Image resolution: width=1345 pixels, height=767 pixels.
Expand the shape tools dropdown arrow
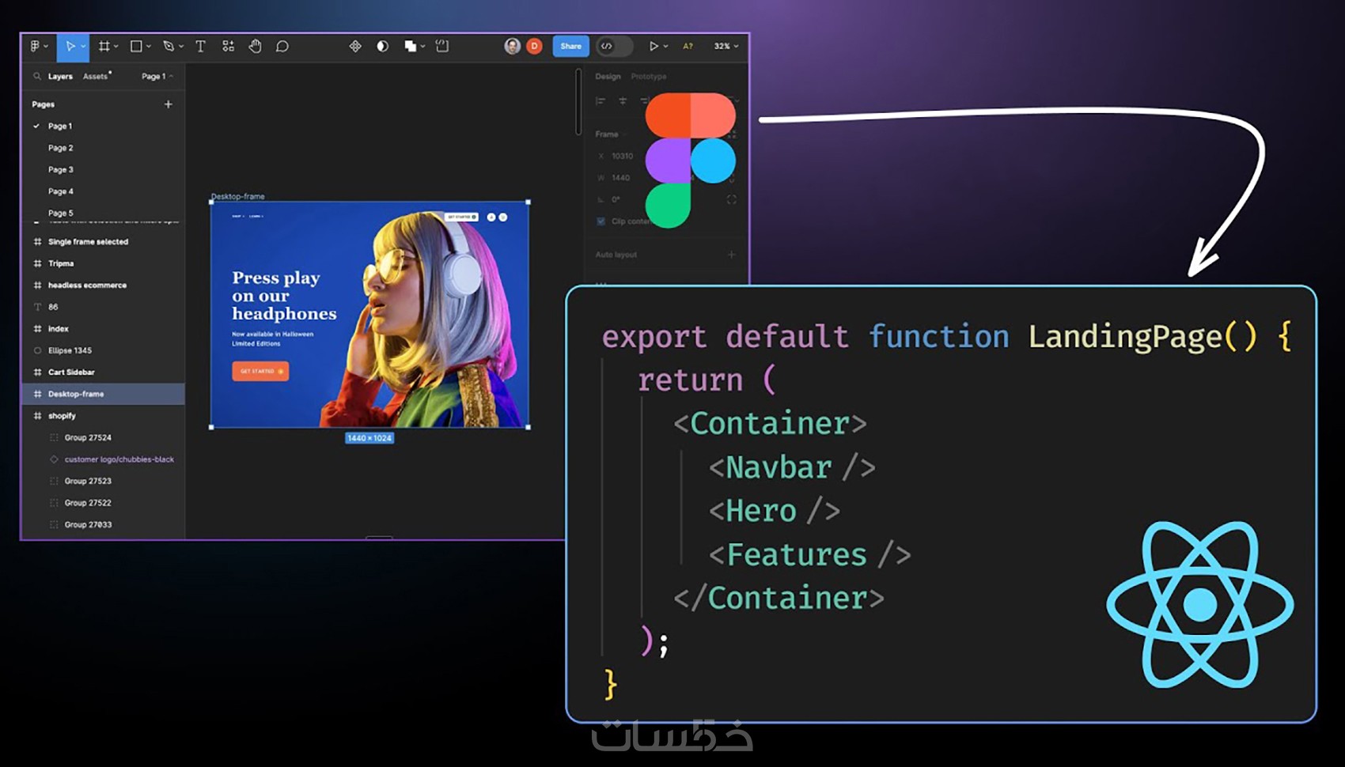[149, 47]
